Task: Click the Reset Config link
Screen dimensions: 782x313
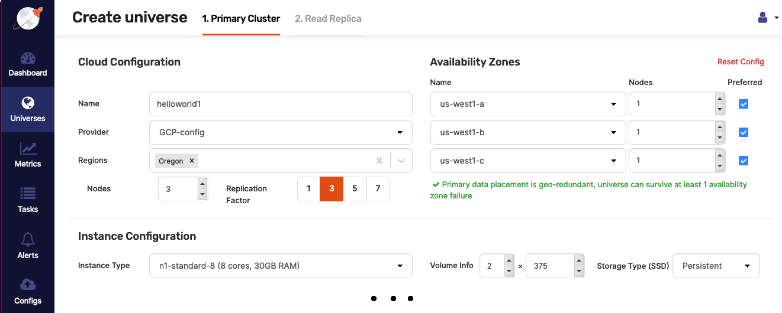Action: [x=741, y=61]
